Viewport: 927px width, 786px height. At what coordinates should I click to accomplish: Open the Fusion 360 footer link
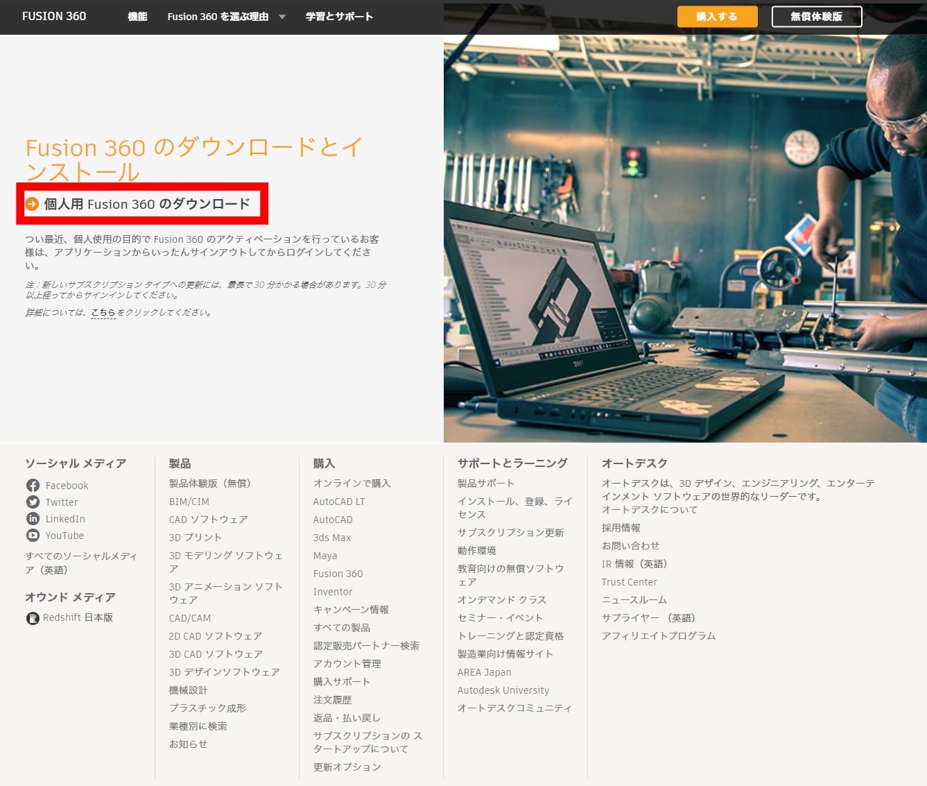click(x=338, y=574)
